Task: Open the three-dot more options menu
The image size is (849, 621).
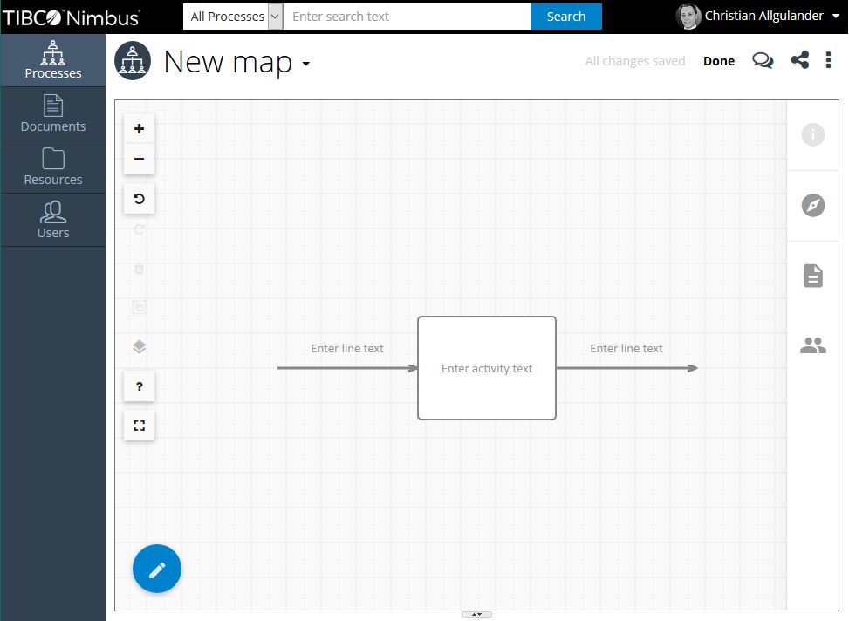Action: pos(828,60)
